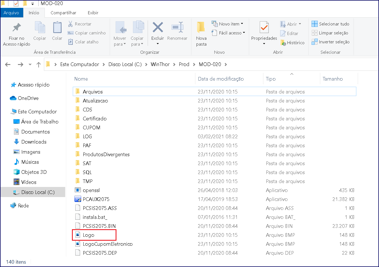Switch to the Início tab
Image resolution: width=379 pixels, height=267 pixels.
click(x=34, y=13)
